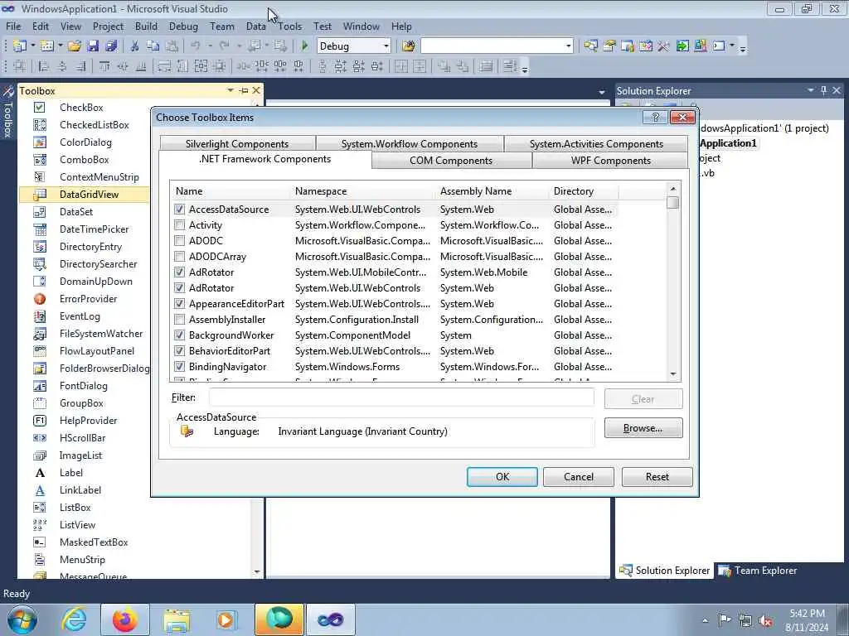
Task: Open the document tab list dropdown arrow
Action: click(x=602, y=92)
